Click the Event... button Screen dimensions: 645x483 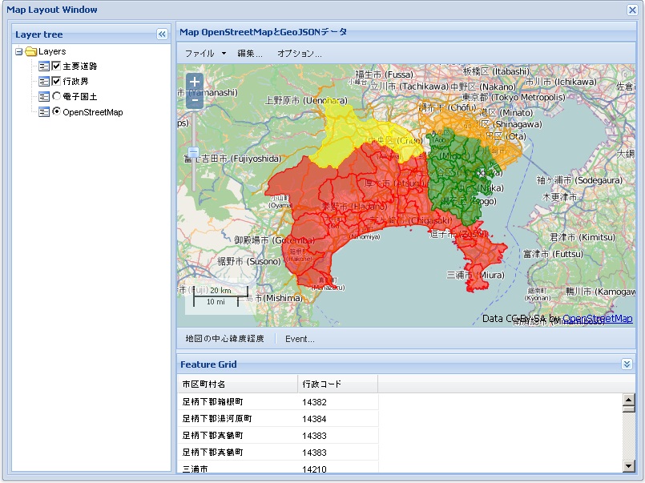coord(300,339)
